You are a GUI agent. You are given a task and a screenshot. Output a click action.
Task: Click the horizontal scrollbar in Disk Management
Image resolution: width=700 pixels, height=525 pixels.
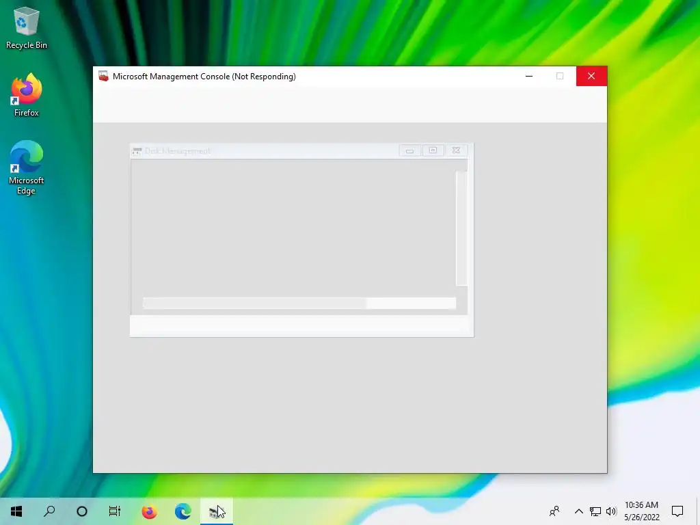coord(299,303)
